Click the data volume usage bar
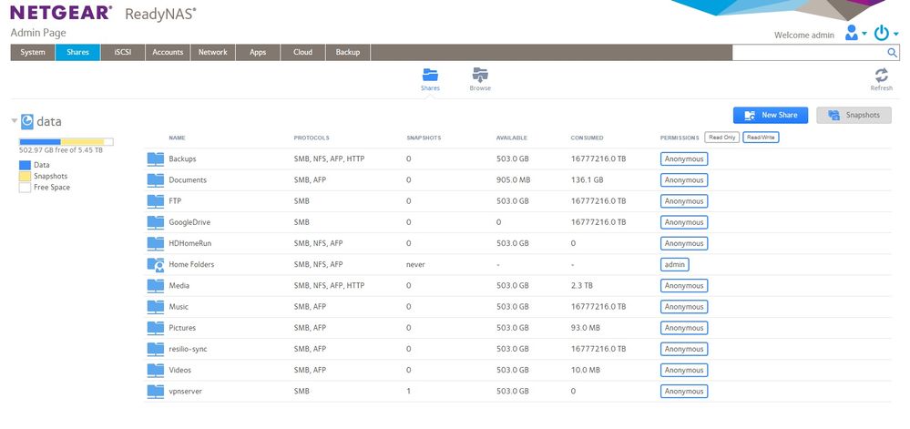Screen dimensions: 910x429 66,142
